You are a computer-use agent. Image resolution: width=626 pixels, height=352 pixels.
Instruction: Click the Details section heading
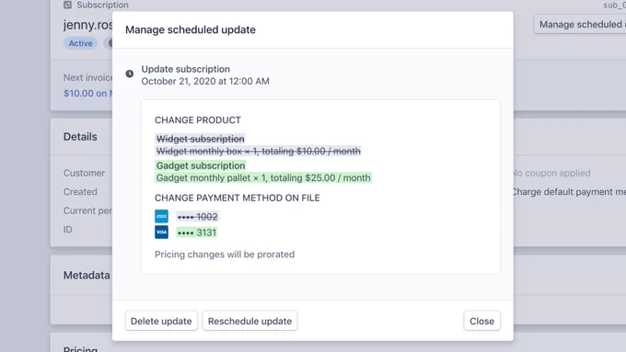[x=80, y=137]
